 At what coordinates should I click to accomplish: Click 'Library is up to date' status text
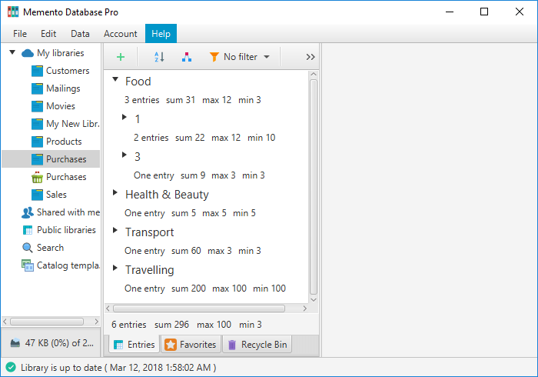tap(61, 368)
